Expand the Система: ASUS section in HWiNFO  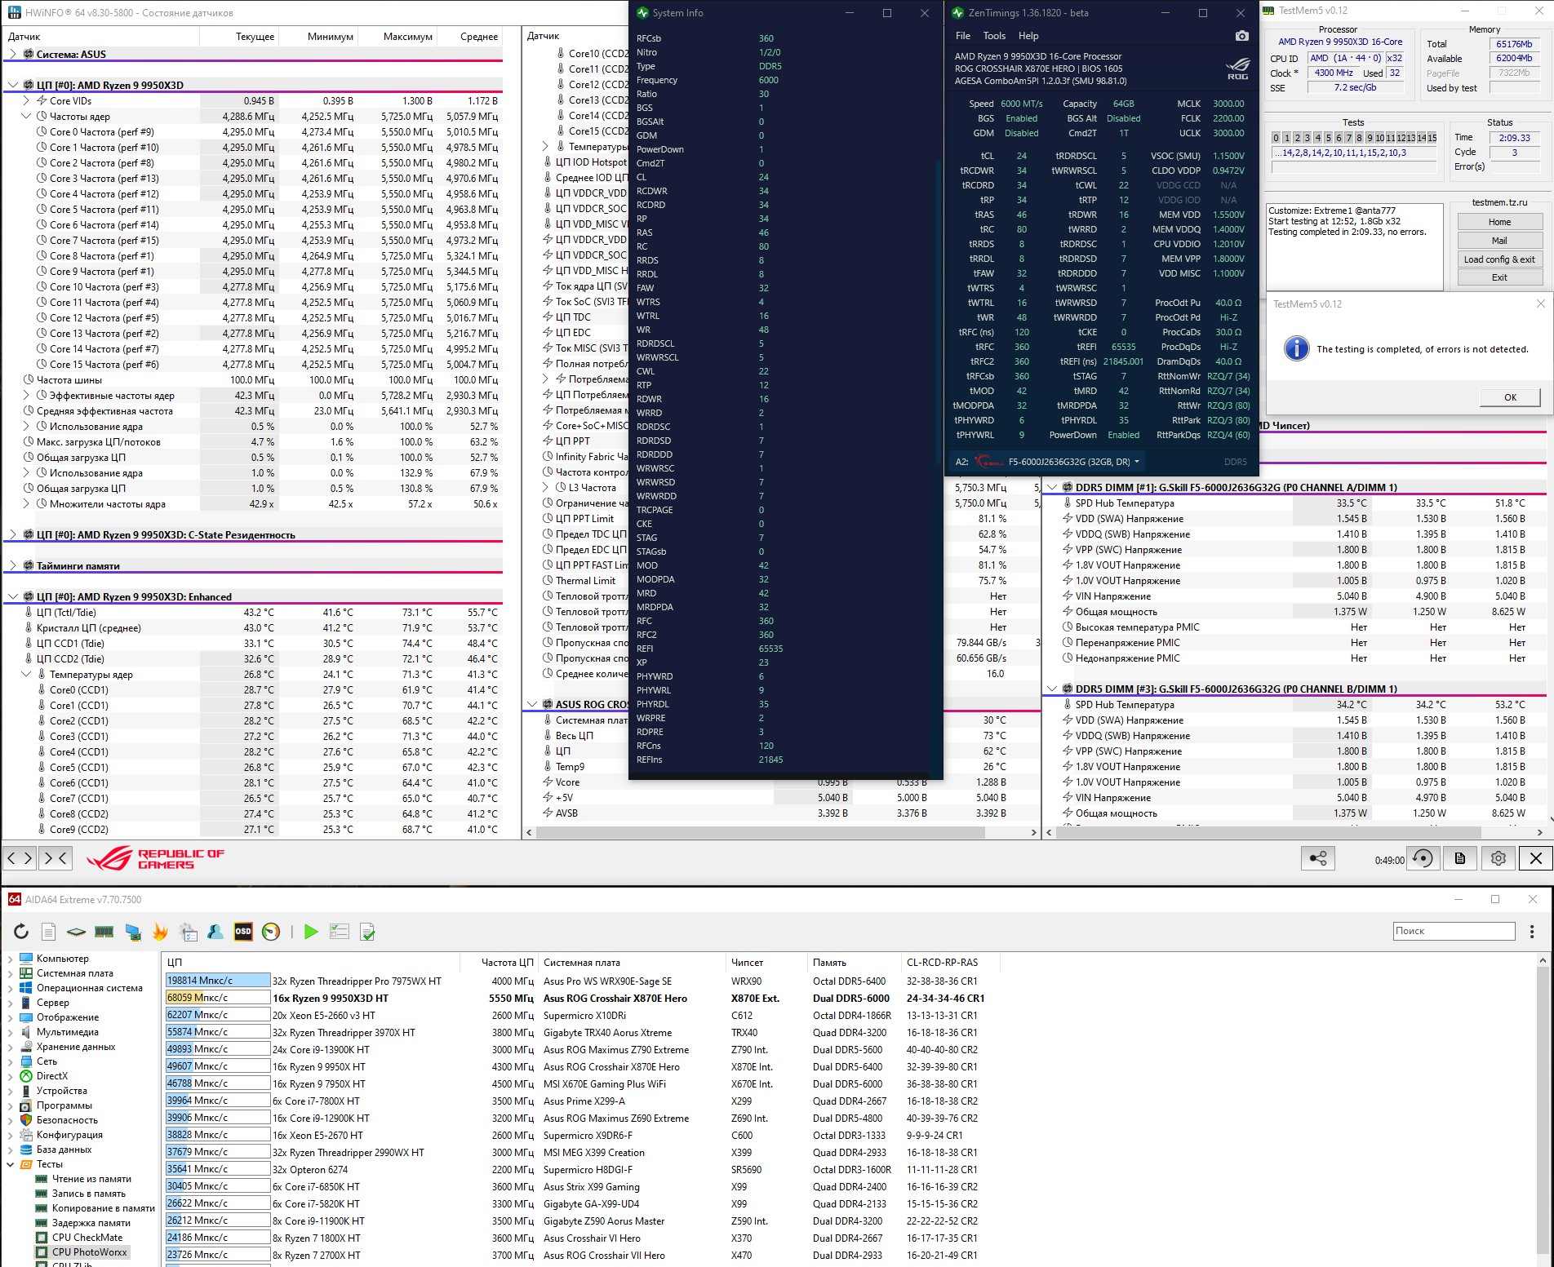click(12, 55)
